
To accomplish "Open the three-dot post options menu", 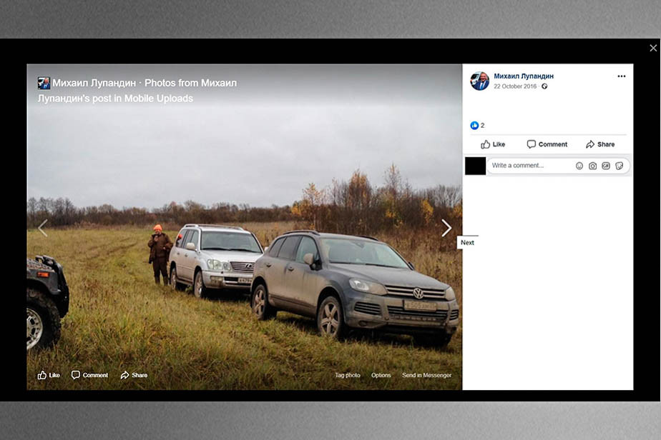I will (621, 76).
